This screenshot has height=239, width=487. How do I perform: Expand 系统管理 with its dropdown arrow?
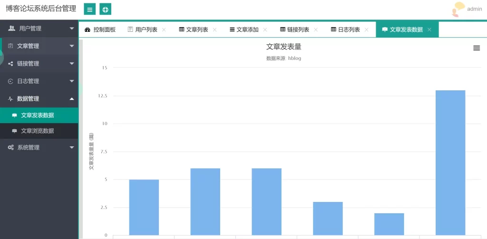[72, 147]
